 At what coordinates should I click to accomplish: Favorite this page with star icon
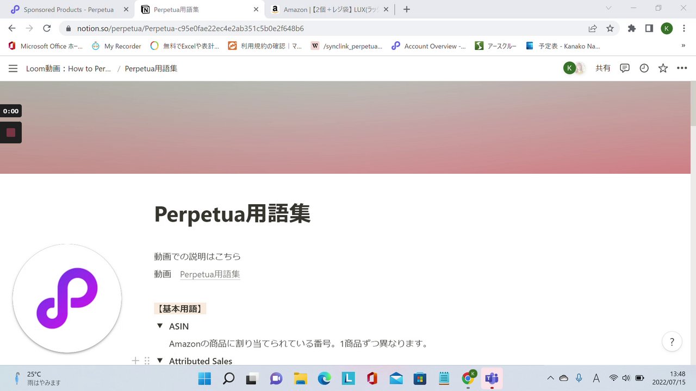click(x=663, y=68)
